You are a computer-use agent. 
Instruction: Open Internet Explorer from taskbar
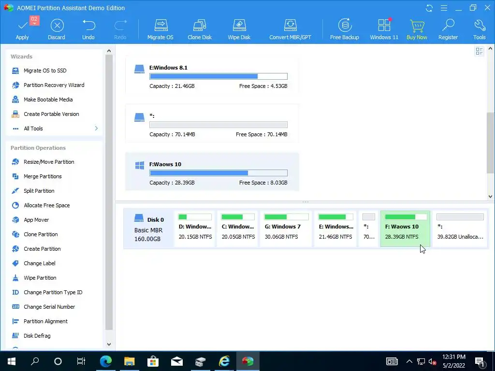tap(224, 361)
